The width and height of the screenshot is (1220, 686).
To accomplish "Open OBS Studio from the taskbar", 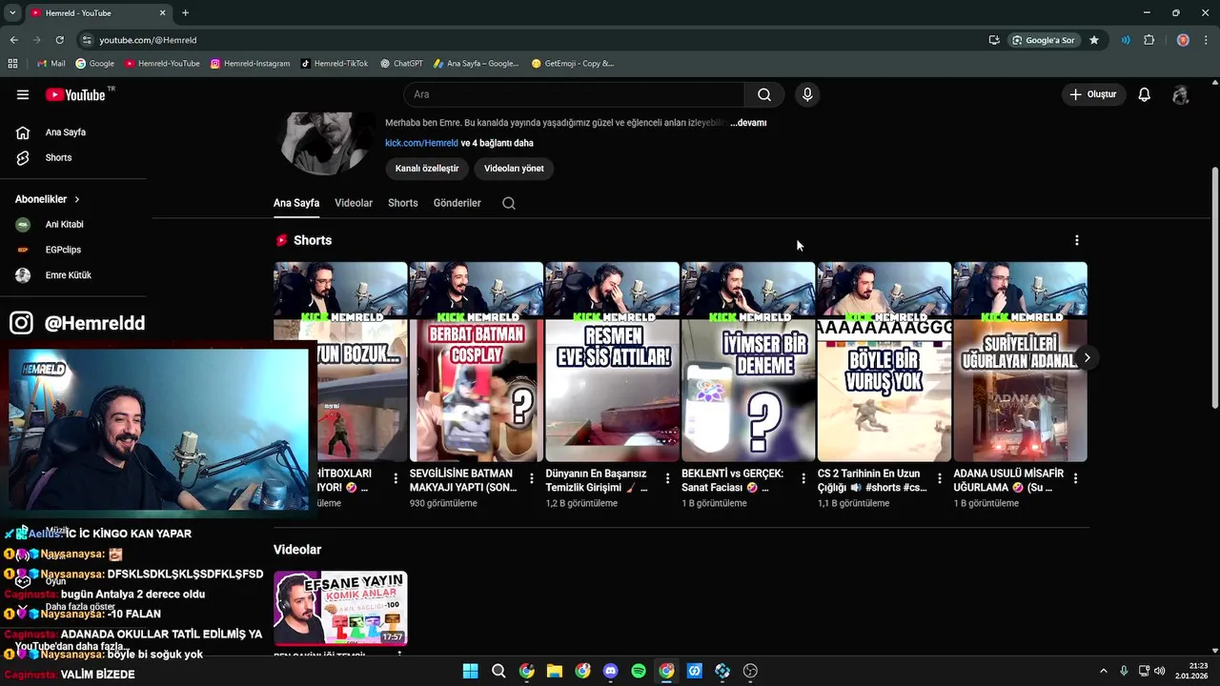I will [750, 671].
